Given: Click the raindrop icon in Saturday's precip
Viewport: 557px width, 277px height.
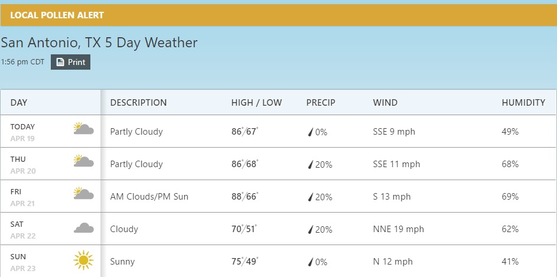Looking at the screenshot, I should click(x=310, y=230).
